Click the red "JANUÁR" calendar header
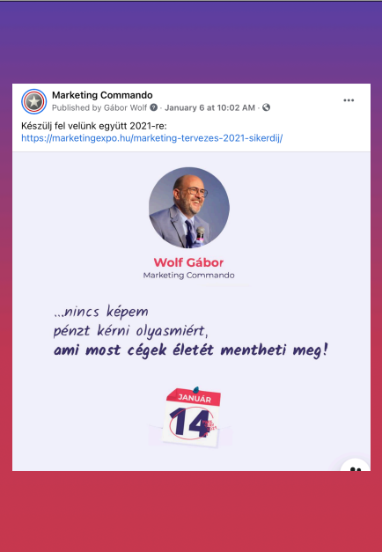The image size is (382, 552). pos(195,398)
